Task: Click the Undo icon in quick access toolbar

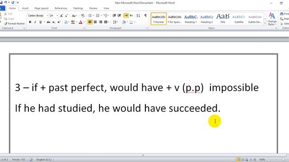Action: 6,3
